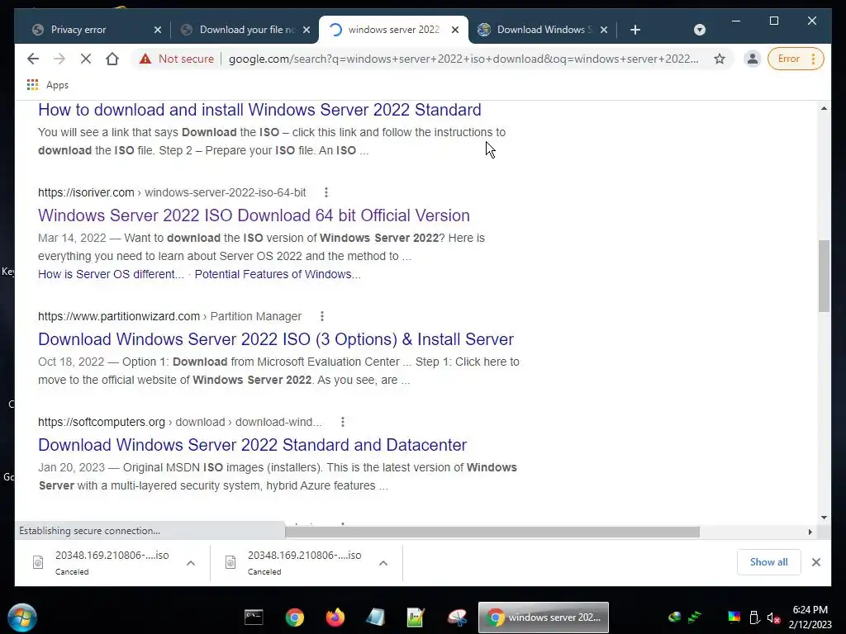Open the pinned Chrome taskbar icon
Viewport: 846px width, 634px height.
click(295, 617)
